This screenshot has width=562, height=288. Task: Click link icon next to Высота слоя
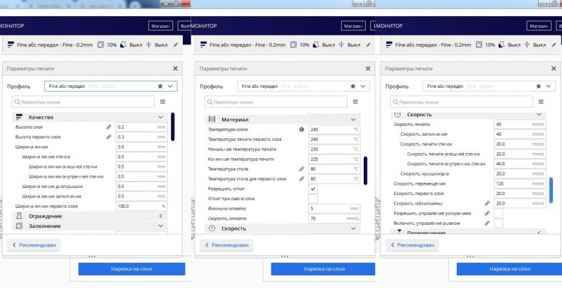[109, 127]
